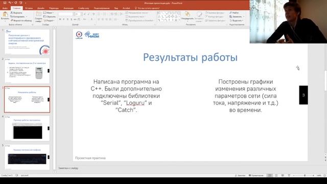The width and height of the screenshot is (327, 184).
Task: Select slide 2 thumbnail with meter image
Action: point(27,71)
